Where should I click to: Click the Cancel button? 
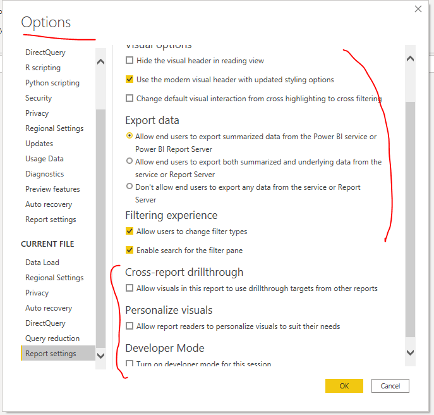pos(390,386)
